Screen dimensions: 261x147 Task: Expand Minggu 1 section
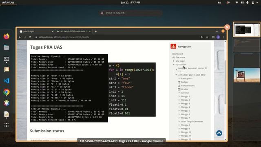[x=179, y=96]
